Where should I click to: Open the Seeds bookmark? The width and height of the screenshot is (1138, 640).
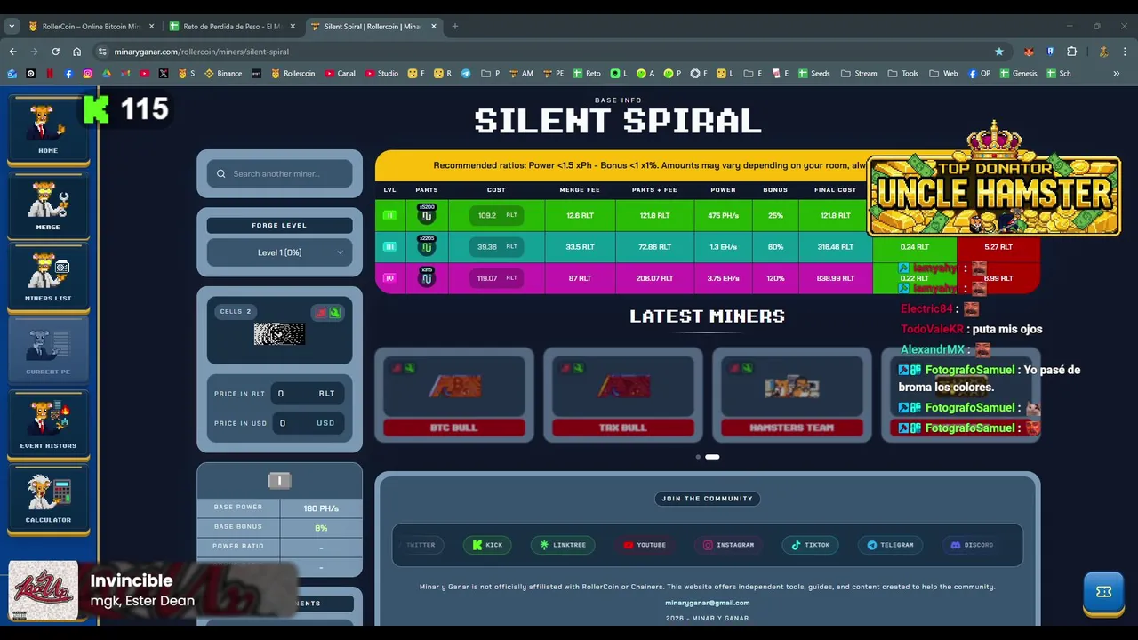tap(813, 74)
